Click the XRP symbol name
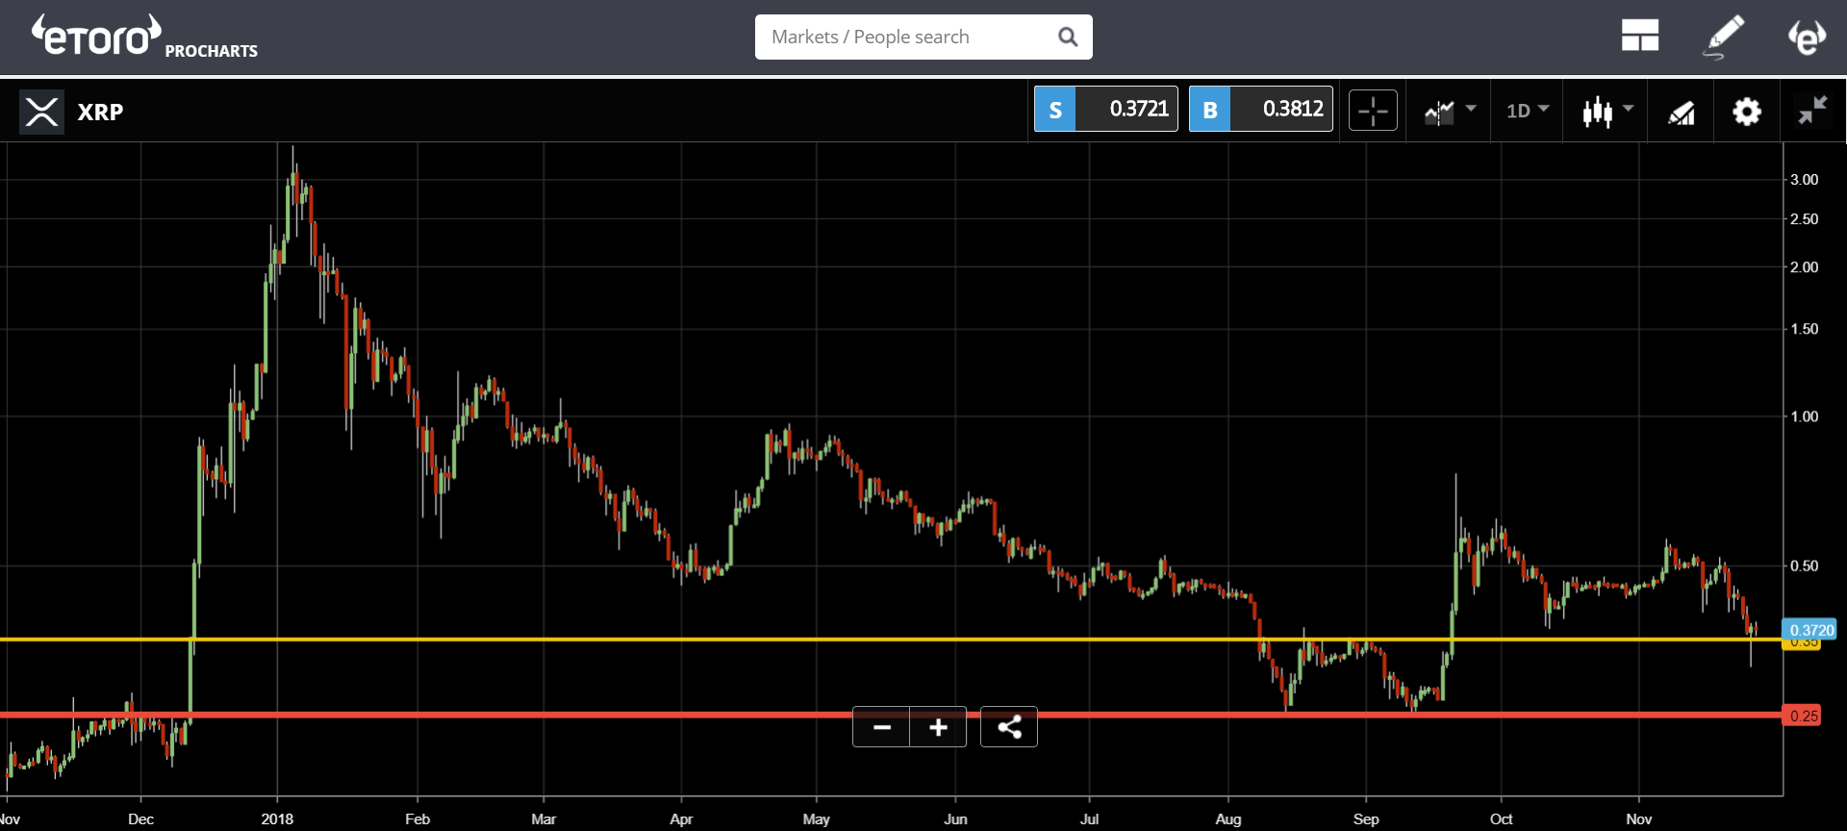The image size is (1847, 831). (x=100, y=112)
